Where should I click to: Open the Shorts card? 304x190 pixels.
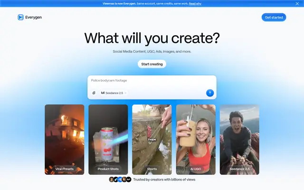coord(152,140)
